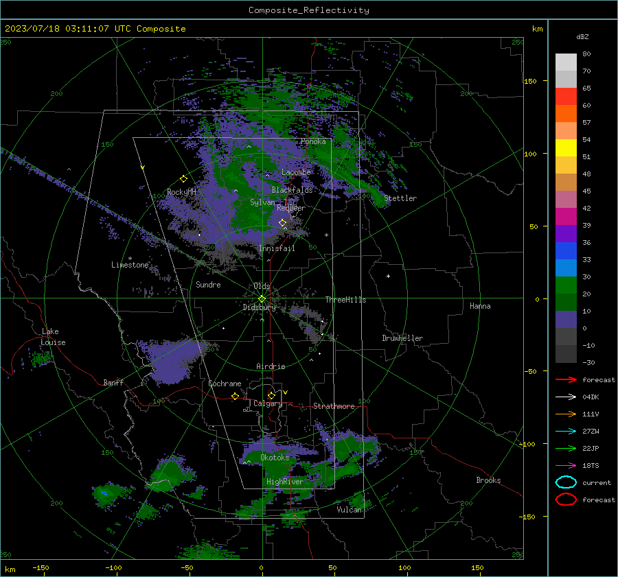Image resolution: width=618 pixels, height=577 pixels.
Task: Click the km unit label at top right
Action: coord(537,29)
